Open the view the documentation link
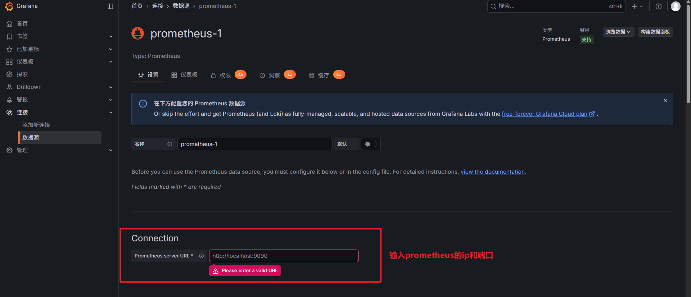 [x=493, y=172]
